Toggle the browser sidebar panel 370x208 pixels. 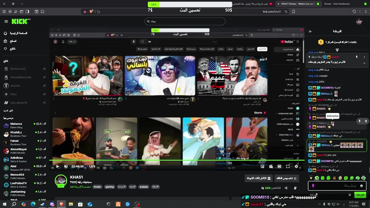[27, 12]
